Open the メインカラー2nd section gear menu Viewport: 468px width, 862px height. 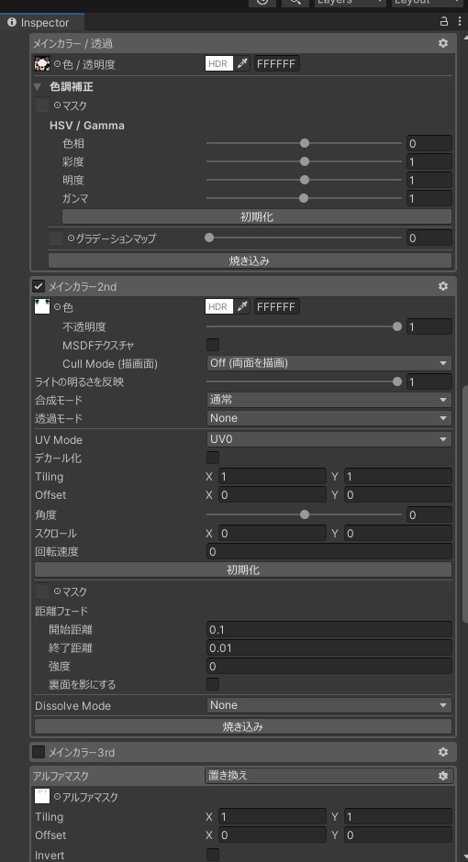(442, 286)
